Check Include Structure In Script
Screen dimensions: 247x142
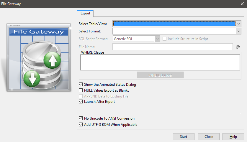165,39
